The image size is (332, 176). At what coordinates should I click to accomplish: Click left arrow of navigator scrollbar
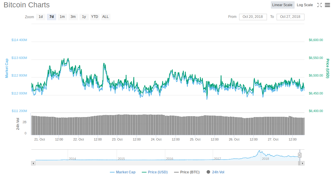click(x=33, y=163)
